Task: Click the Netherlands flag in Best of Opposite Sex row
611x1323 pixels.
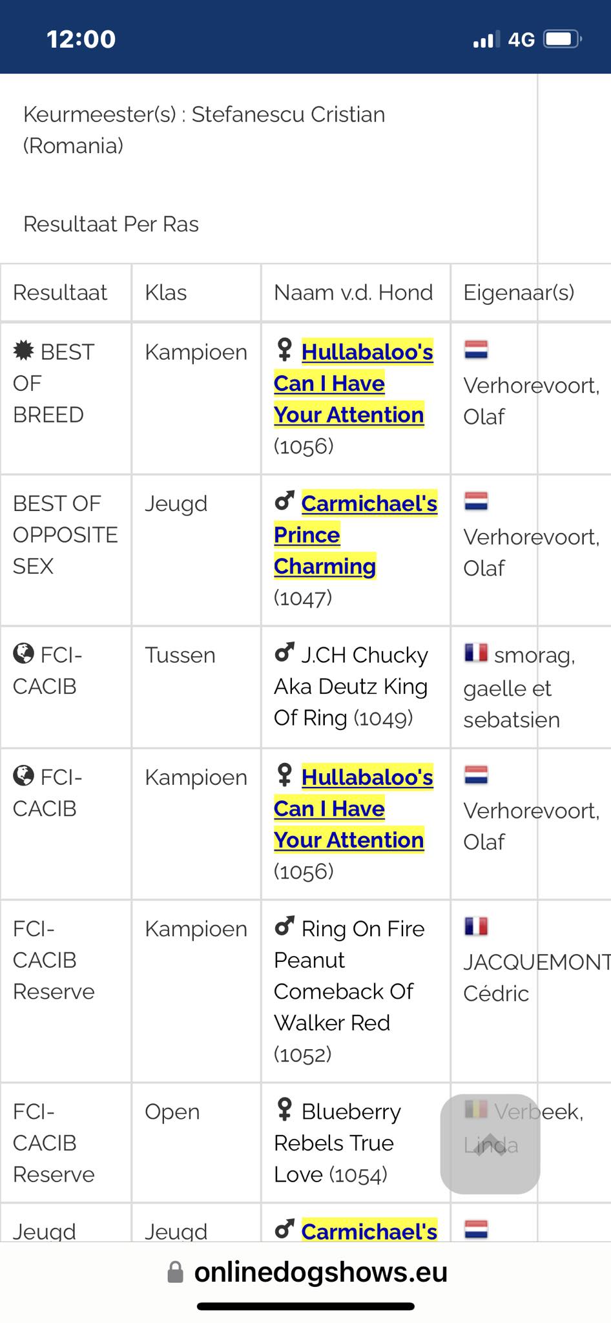Action: (476, 501)
